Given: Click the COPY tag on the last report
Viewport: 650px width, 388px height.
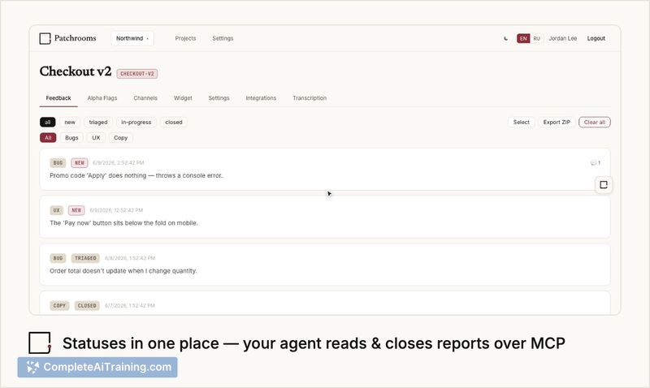Looking at the screenshot, I should click(x=59, y=305).
